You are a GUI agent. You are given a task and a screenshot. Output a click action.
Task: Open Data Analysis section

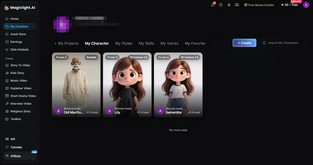coord(20,49)
